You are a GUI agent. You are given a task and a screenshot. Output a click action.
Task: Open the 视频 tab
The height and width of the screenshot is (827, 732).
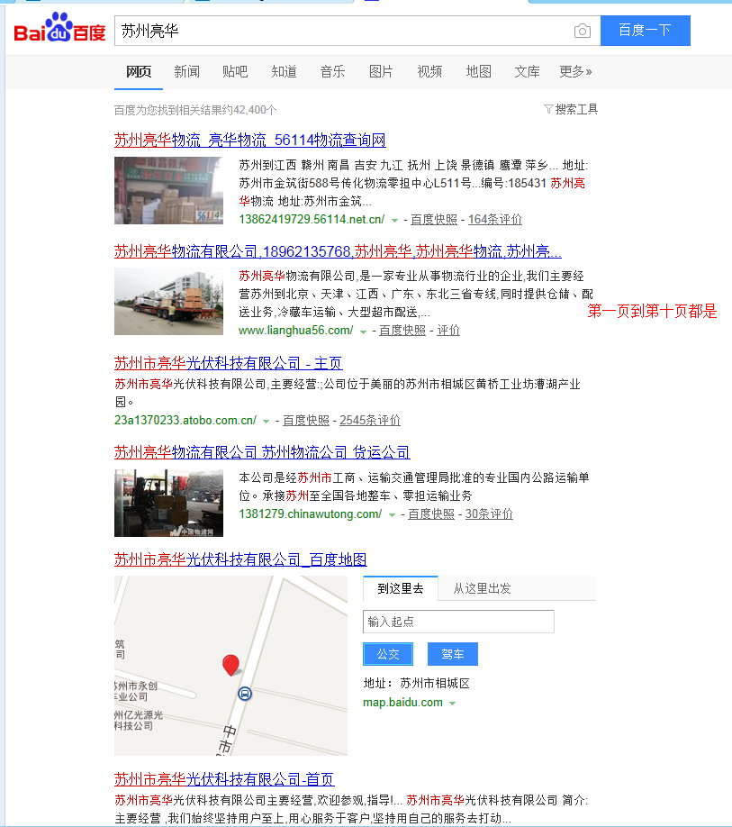pos(429,72)
